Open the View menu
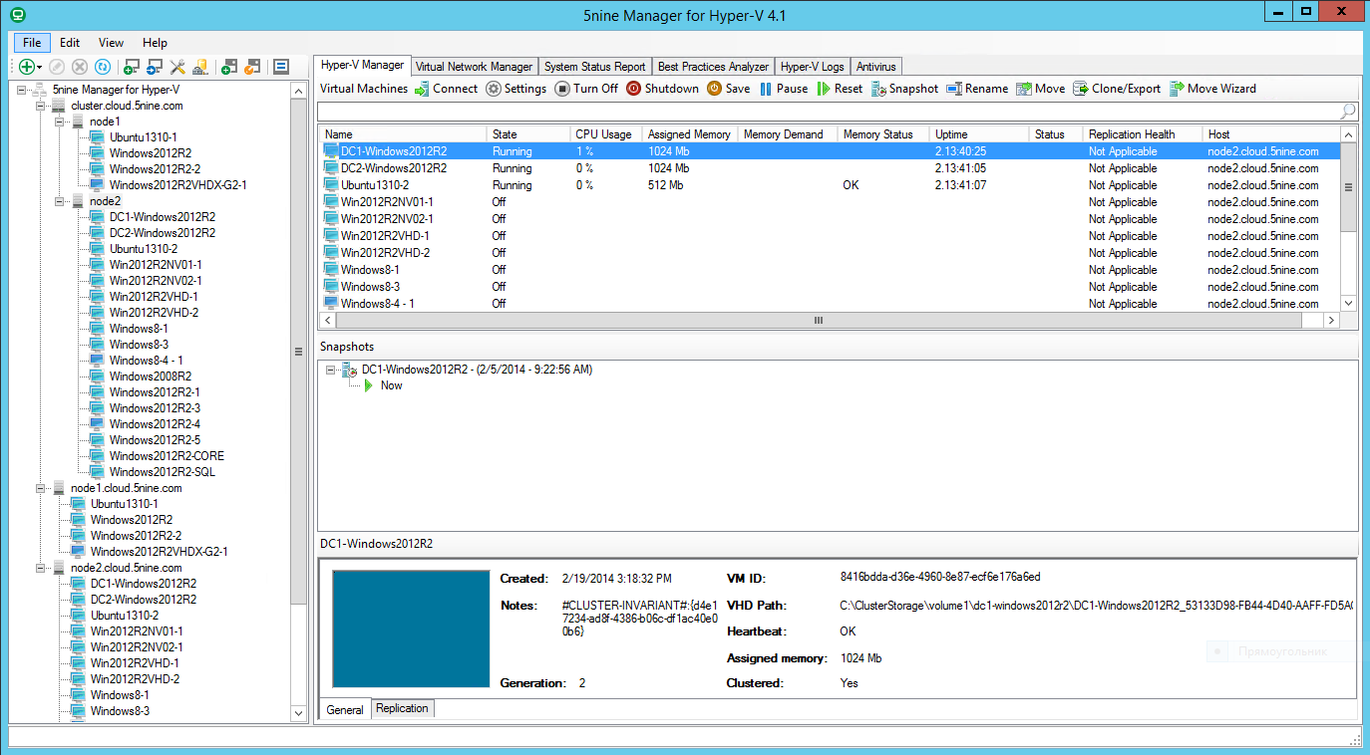The height and width of the screenshot is (755, 1370). [x=111, y=43]
